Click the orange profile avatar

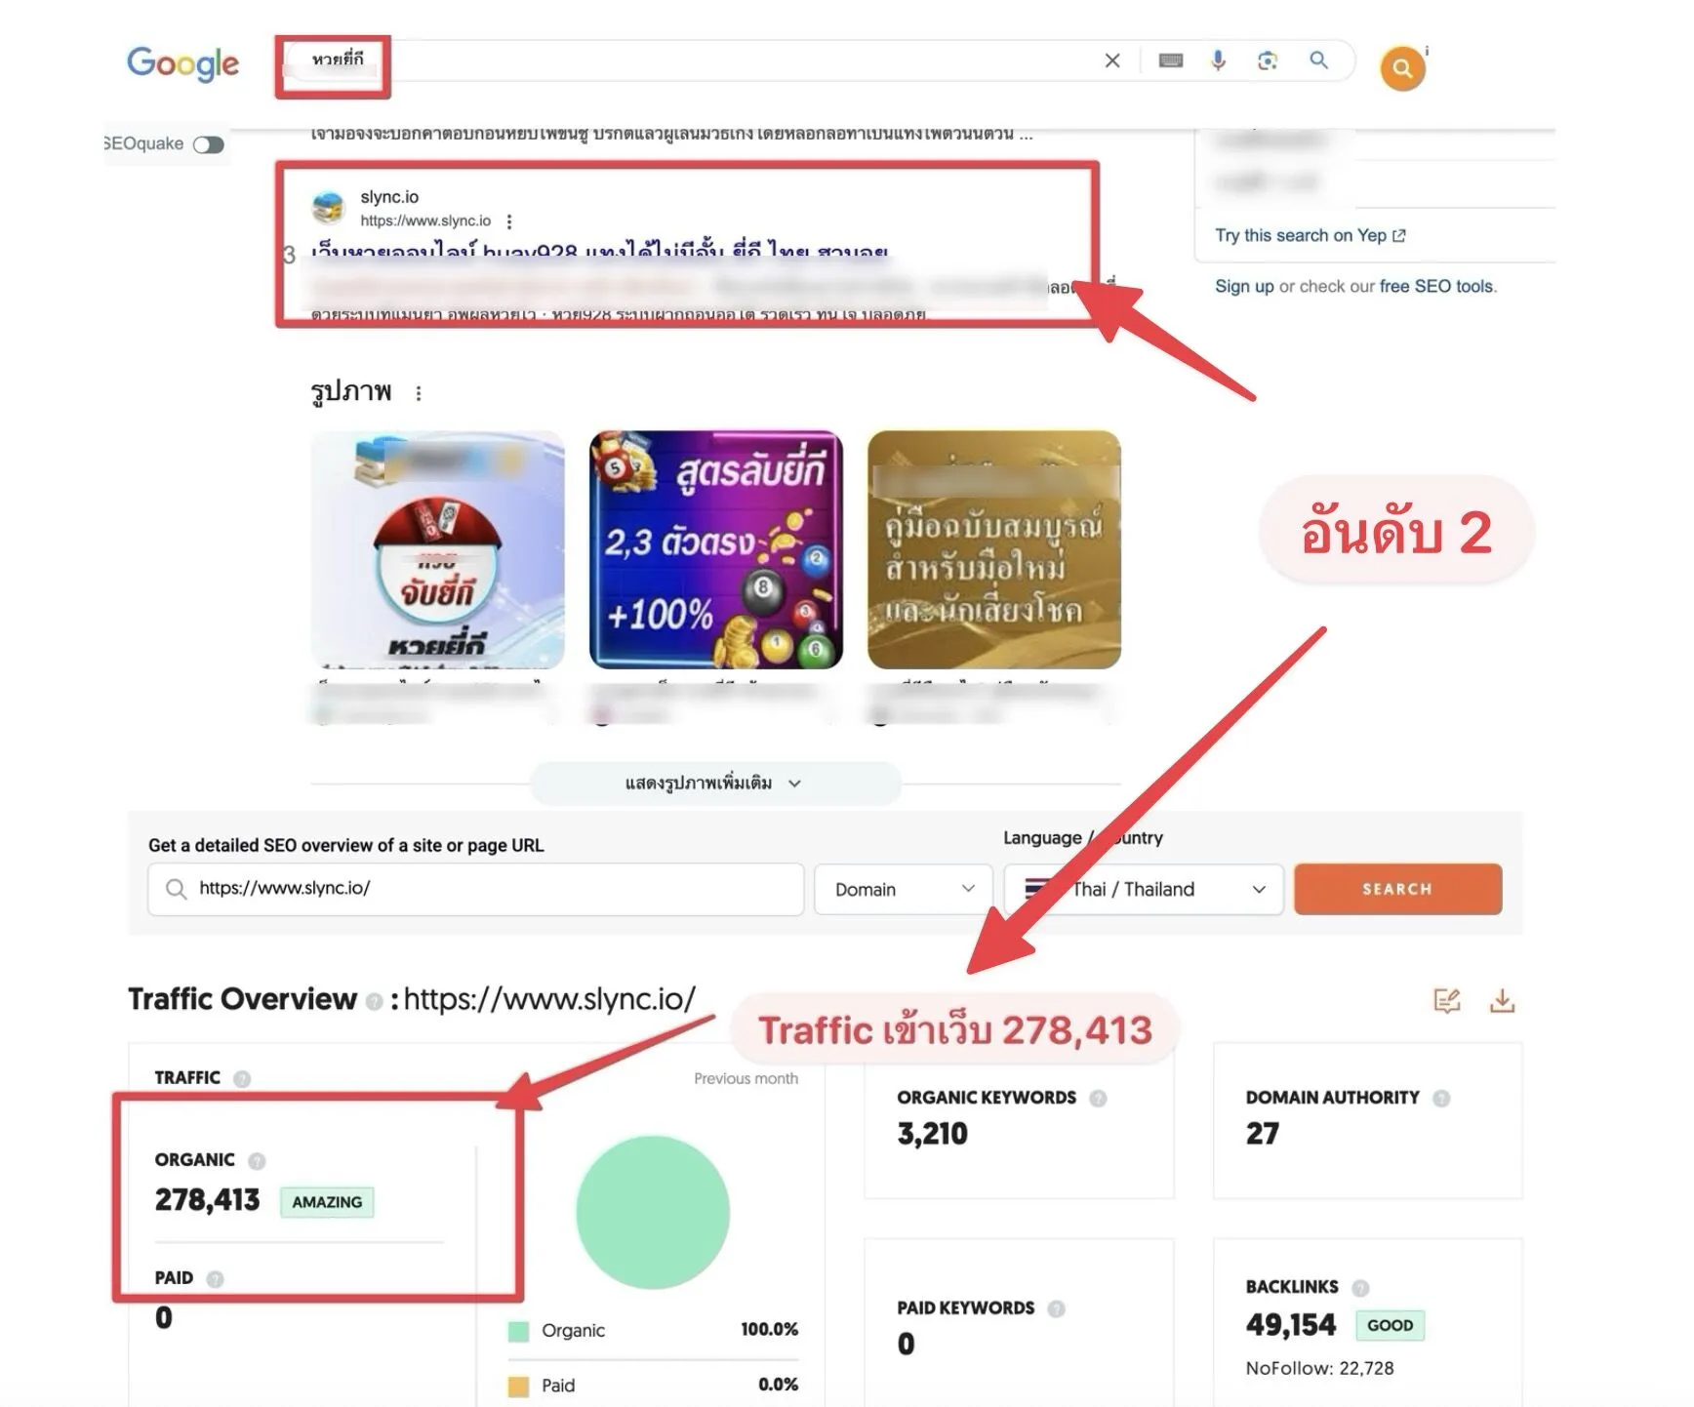(1402, 68)
